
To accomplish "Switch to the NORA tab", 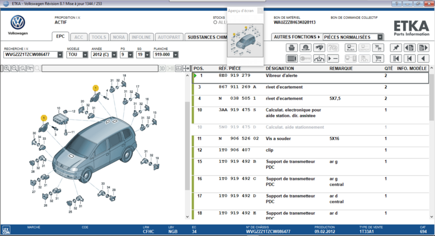I will 119,37.
